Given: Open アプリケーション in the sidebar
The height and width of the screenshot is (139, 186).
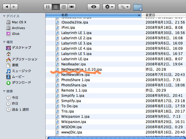Looking at the screenshot, I should tap(22, 59).
